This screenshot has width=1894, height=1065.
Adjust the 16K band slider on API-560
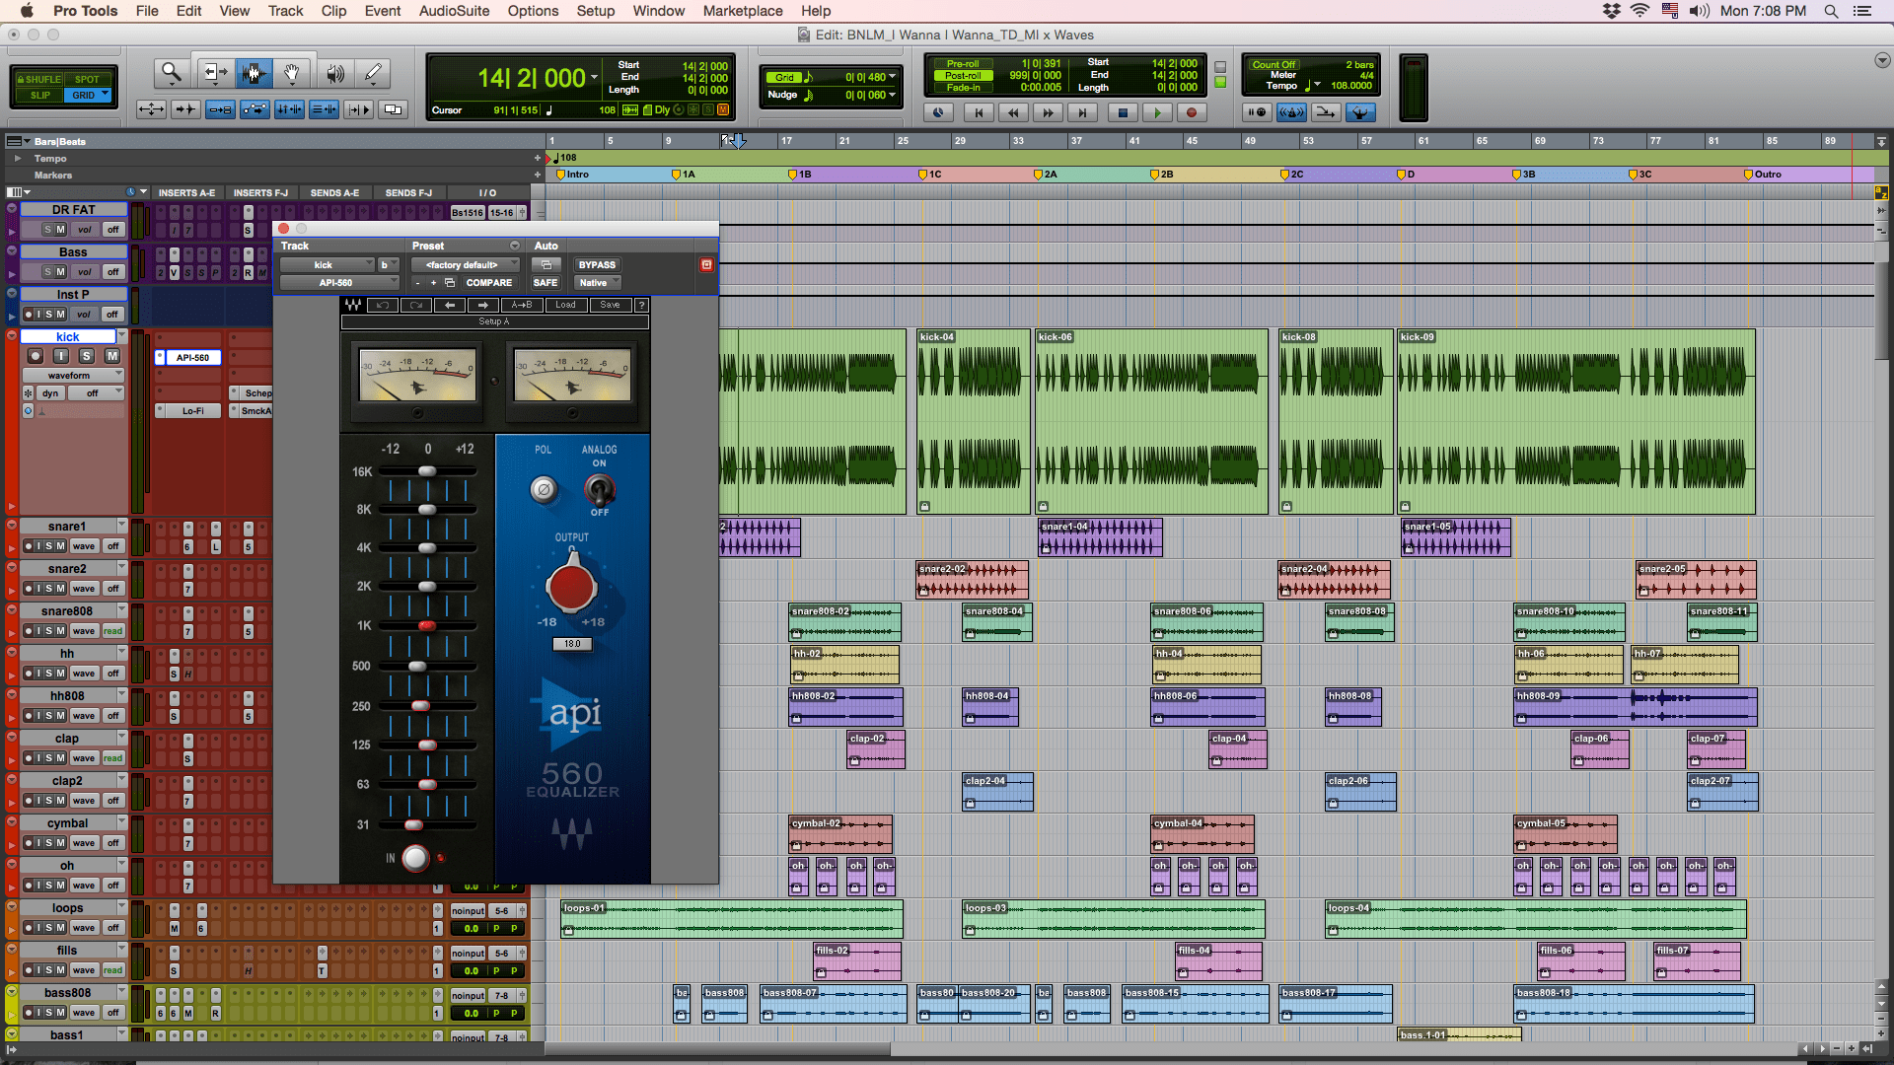426,471
